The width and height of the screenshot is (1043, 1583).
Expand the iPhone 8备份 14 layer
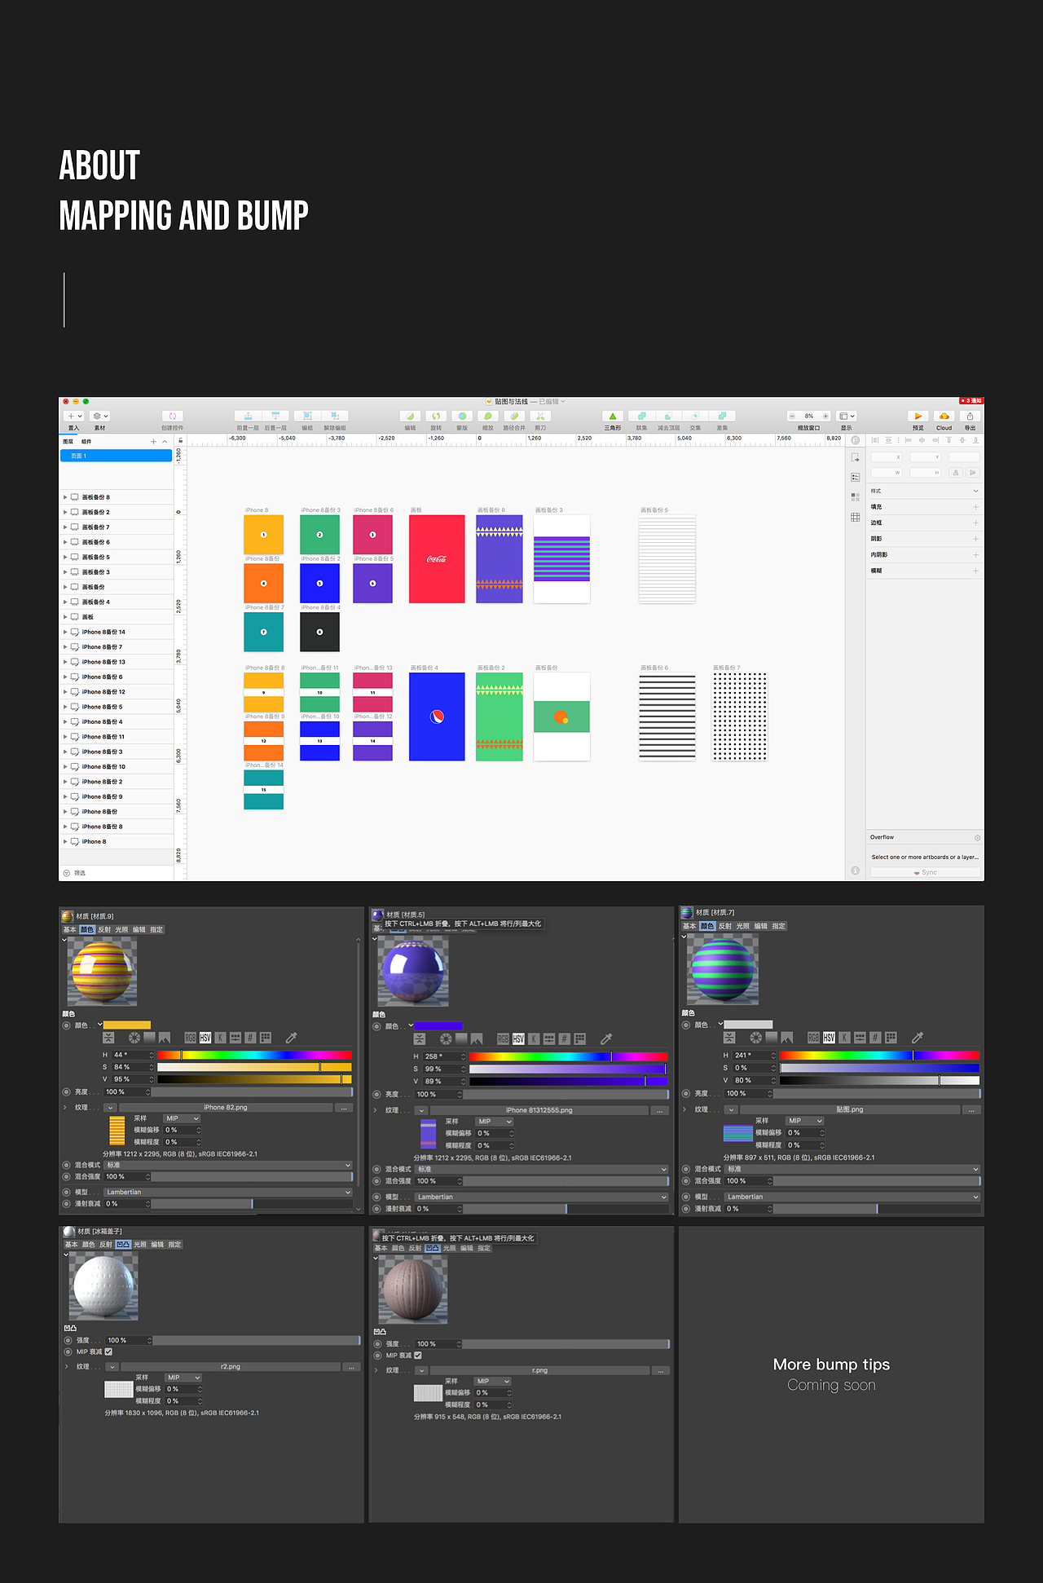pos(65,632)
